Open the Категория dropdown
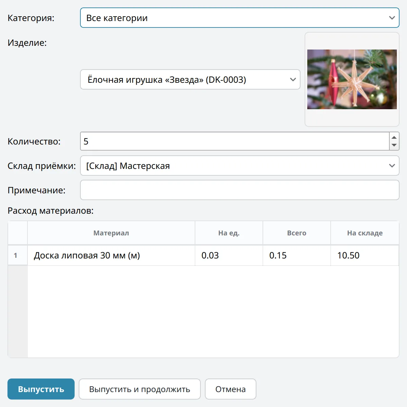 (x=239, y=18)
